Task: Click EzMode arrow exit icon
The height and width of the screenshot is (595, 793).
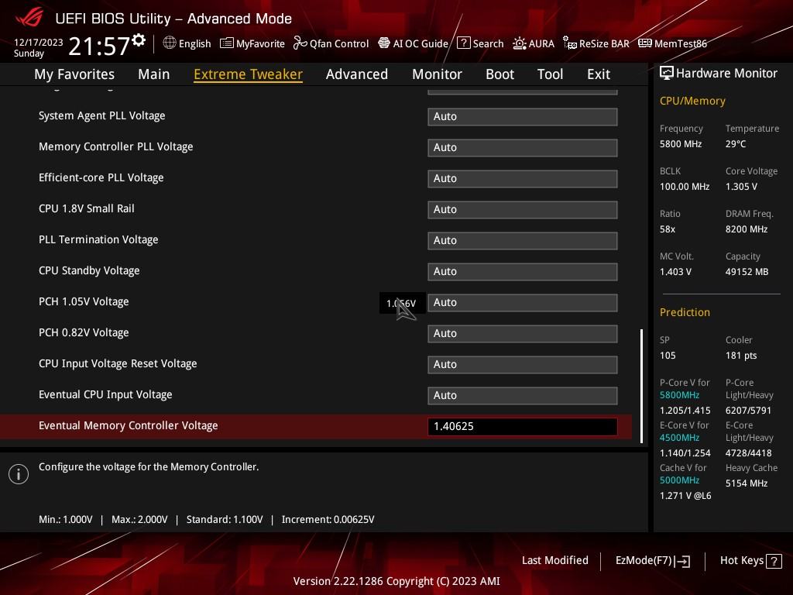Action: tap(683, 561)
